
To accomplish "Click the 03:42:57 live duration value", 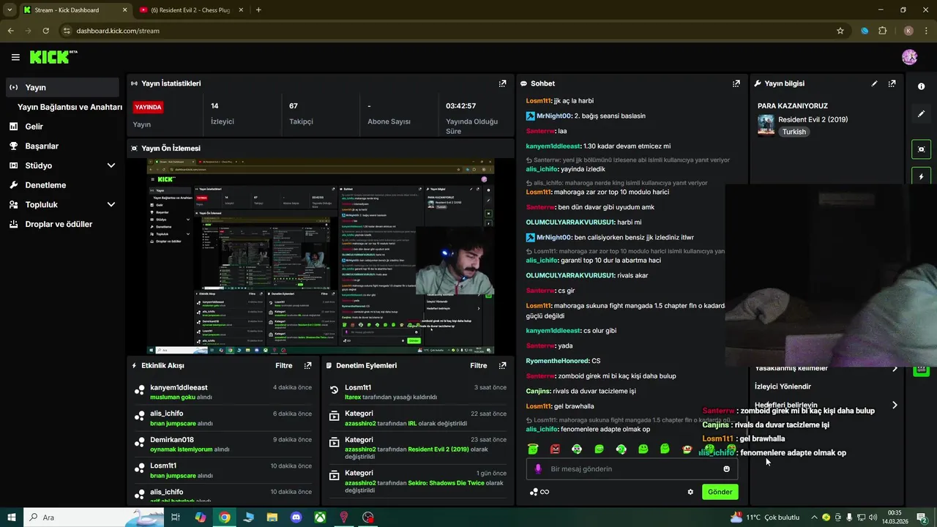I will (460, 106).
